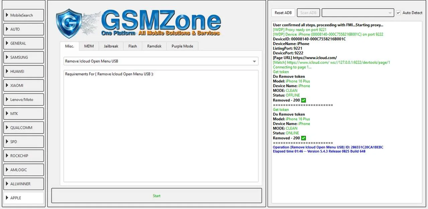Switch to the Jailbreak tab

point(111,46)
